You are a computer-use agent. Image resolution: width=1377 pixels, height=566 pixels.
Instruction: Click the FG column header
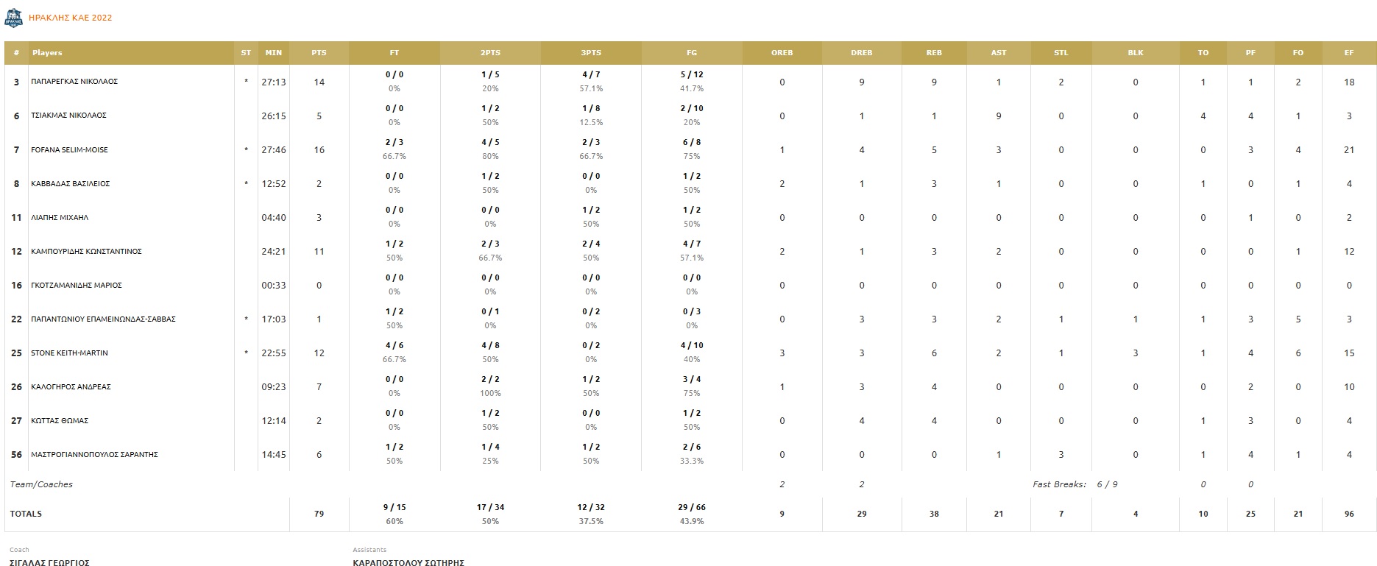pos(692,53)
